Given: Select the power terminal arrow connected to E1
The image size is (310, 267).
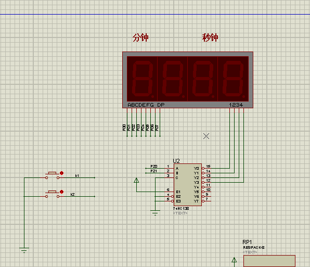Looking at the screenshot, I should 136,180.
